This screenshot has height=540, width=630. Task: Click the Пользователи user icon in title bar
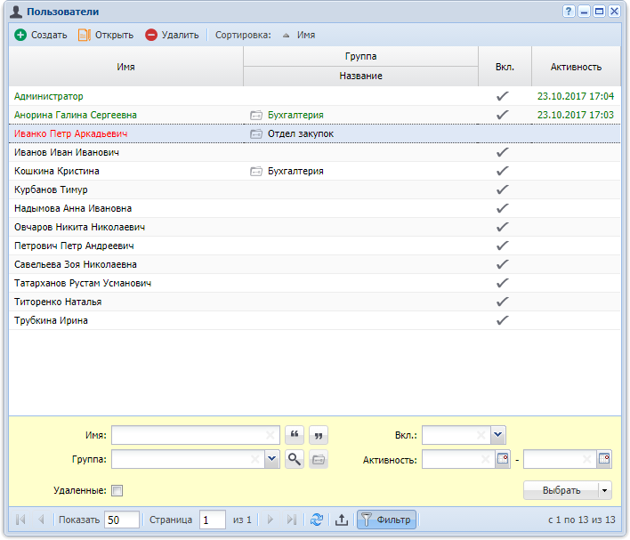16,12
